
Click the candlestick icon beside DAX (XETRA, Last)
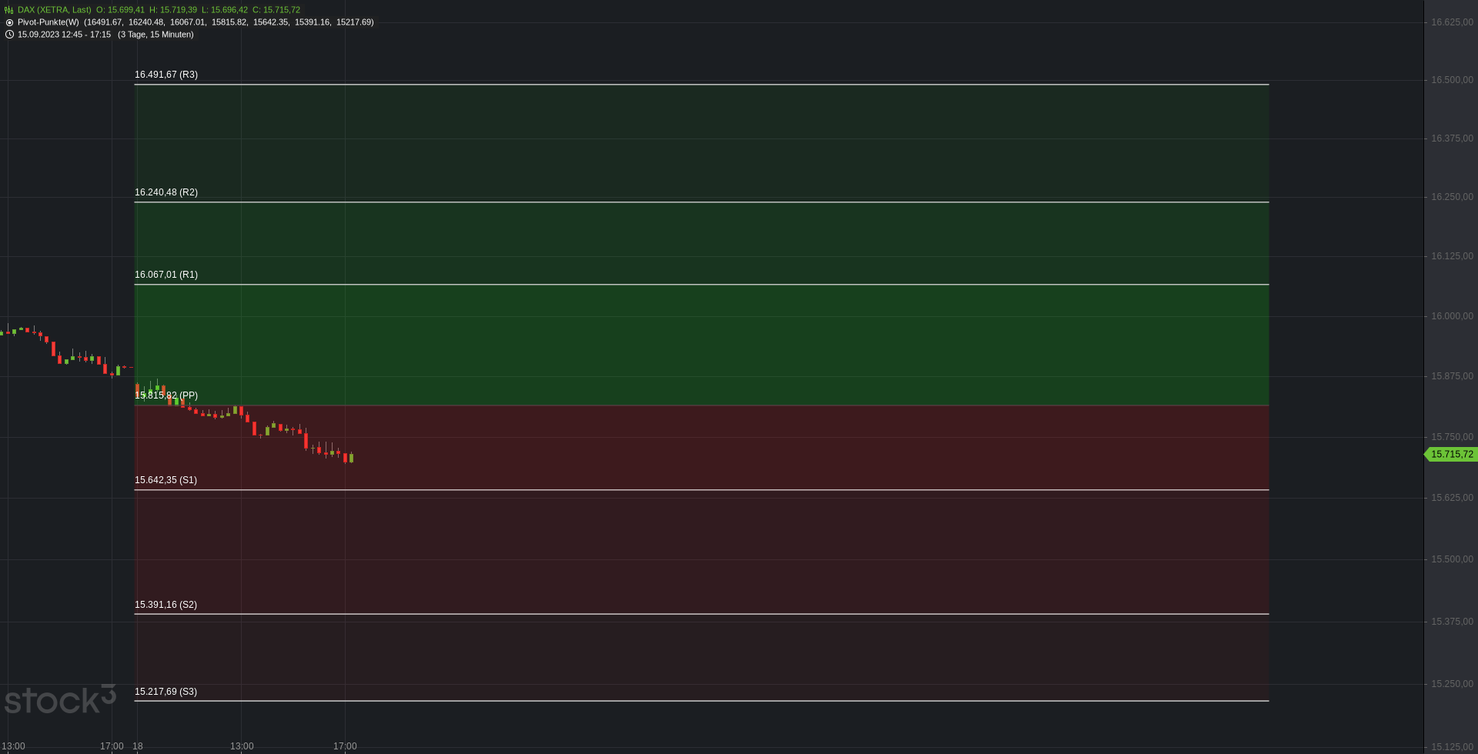pos(9,10)
